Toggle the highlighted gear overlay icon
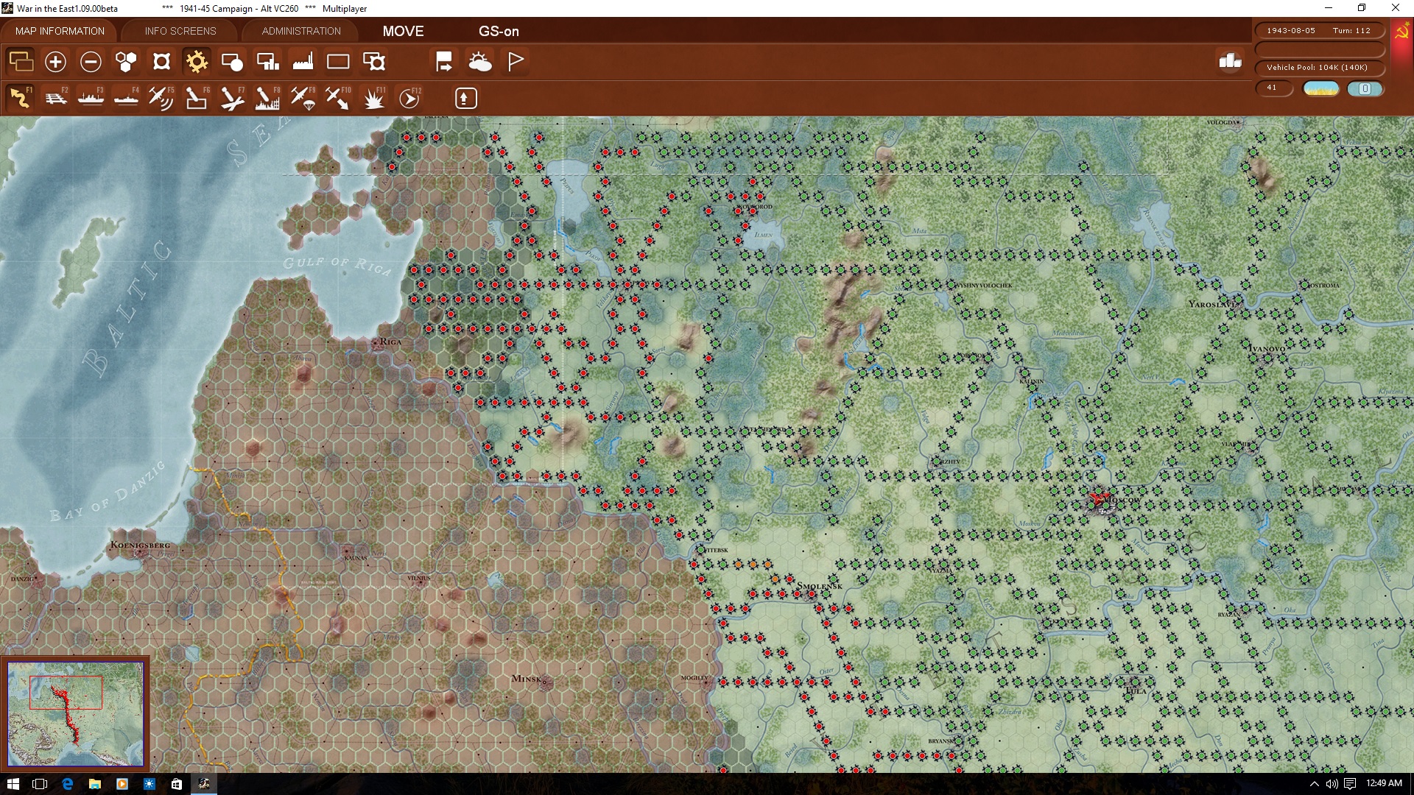 [x=197, y=62]
